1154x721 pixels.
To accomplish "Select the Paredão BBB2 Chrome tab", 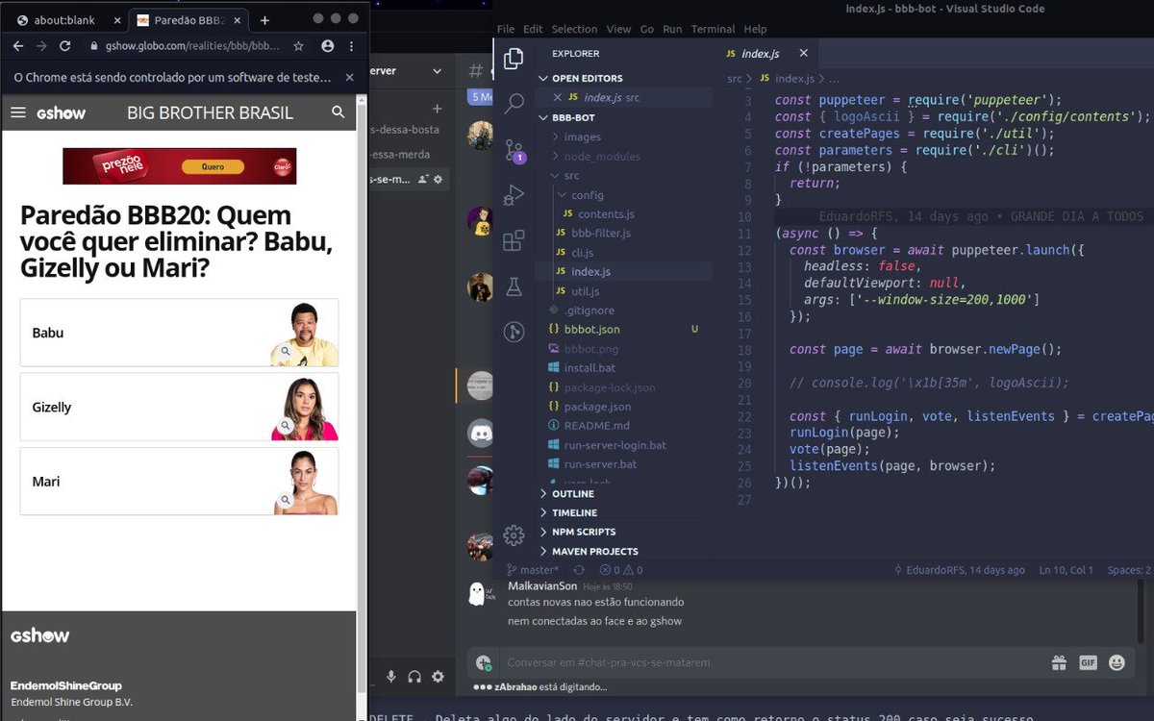I will [x=188, y=20].
